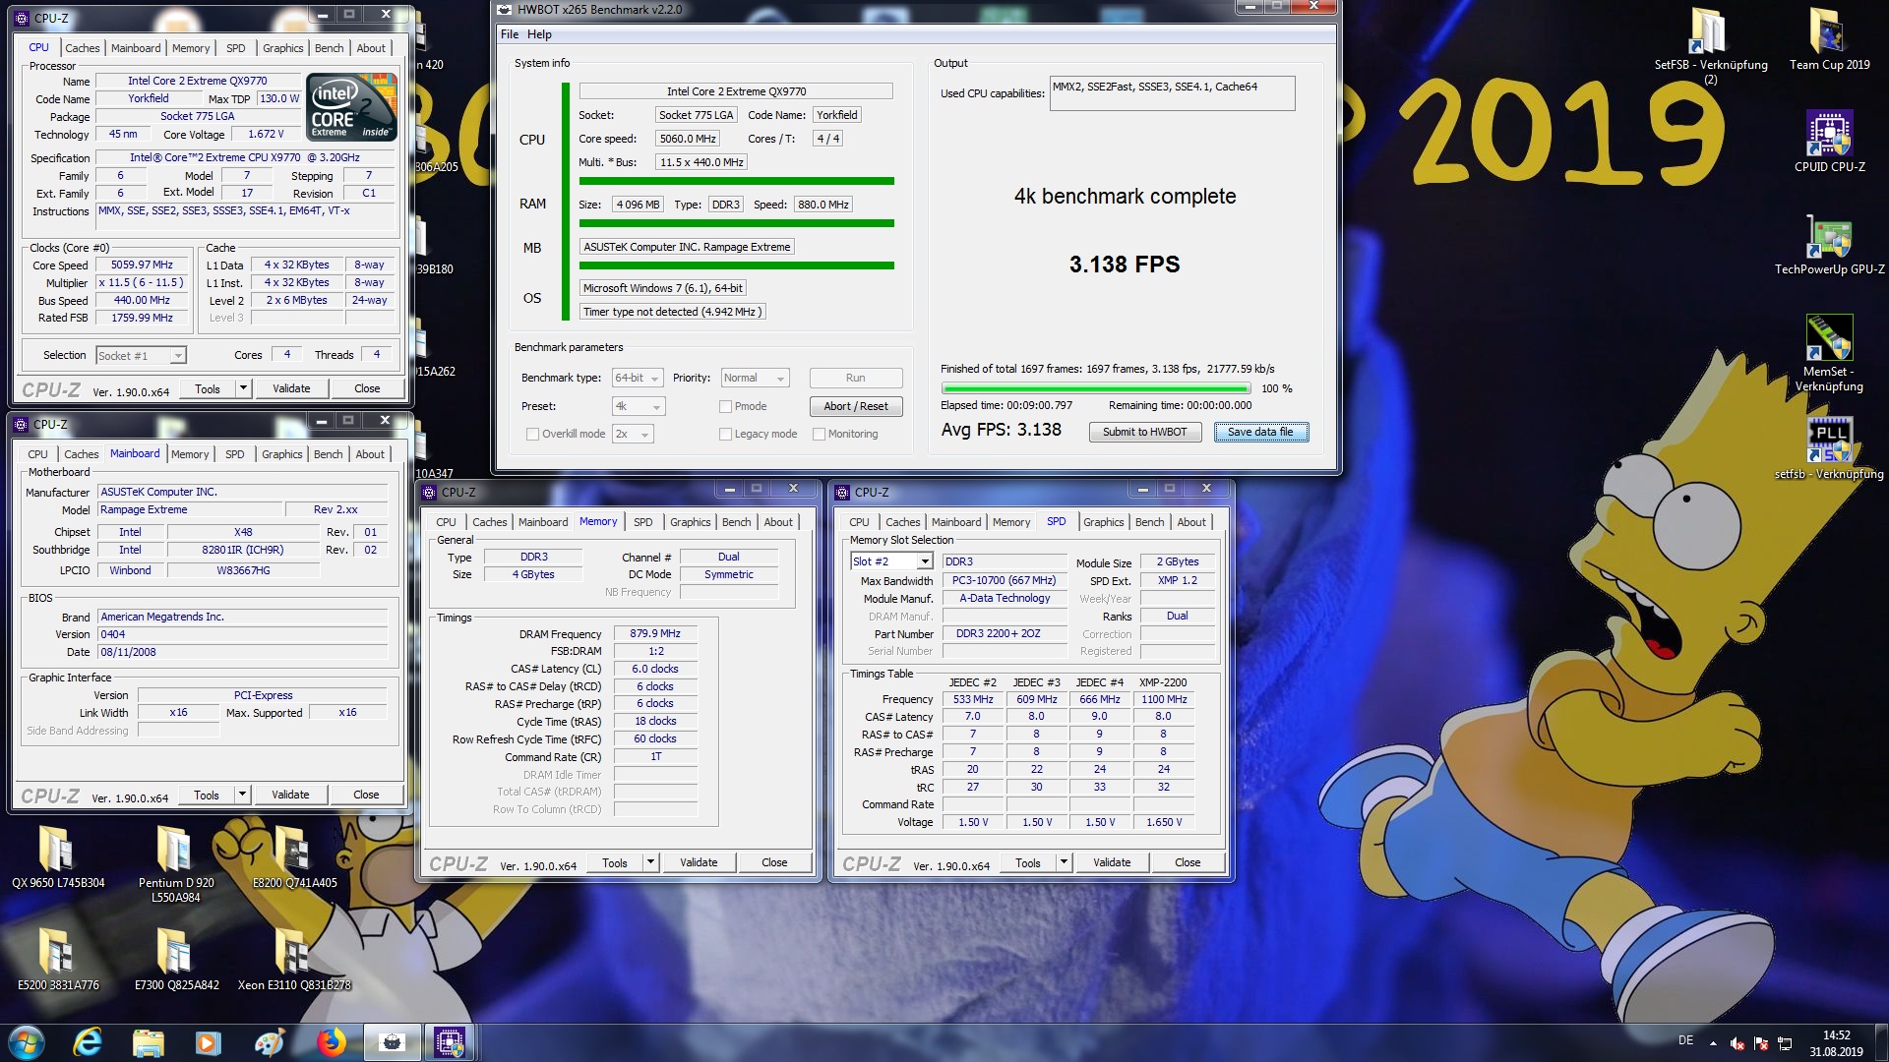
Task: Open Team Cup 2019 desktop folder
Action: [x=1829, y=39]
